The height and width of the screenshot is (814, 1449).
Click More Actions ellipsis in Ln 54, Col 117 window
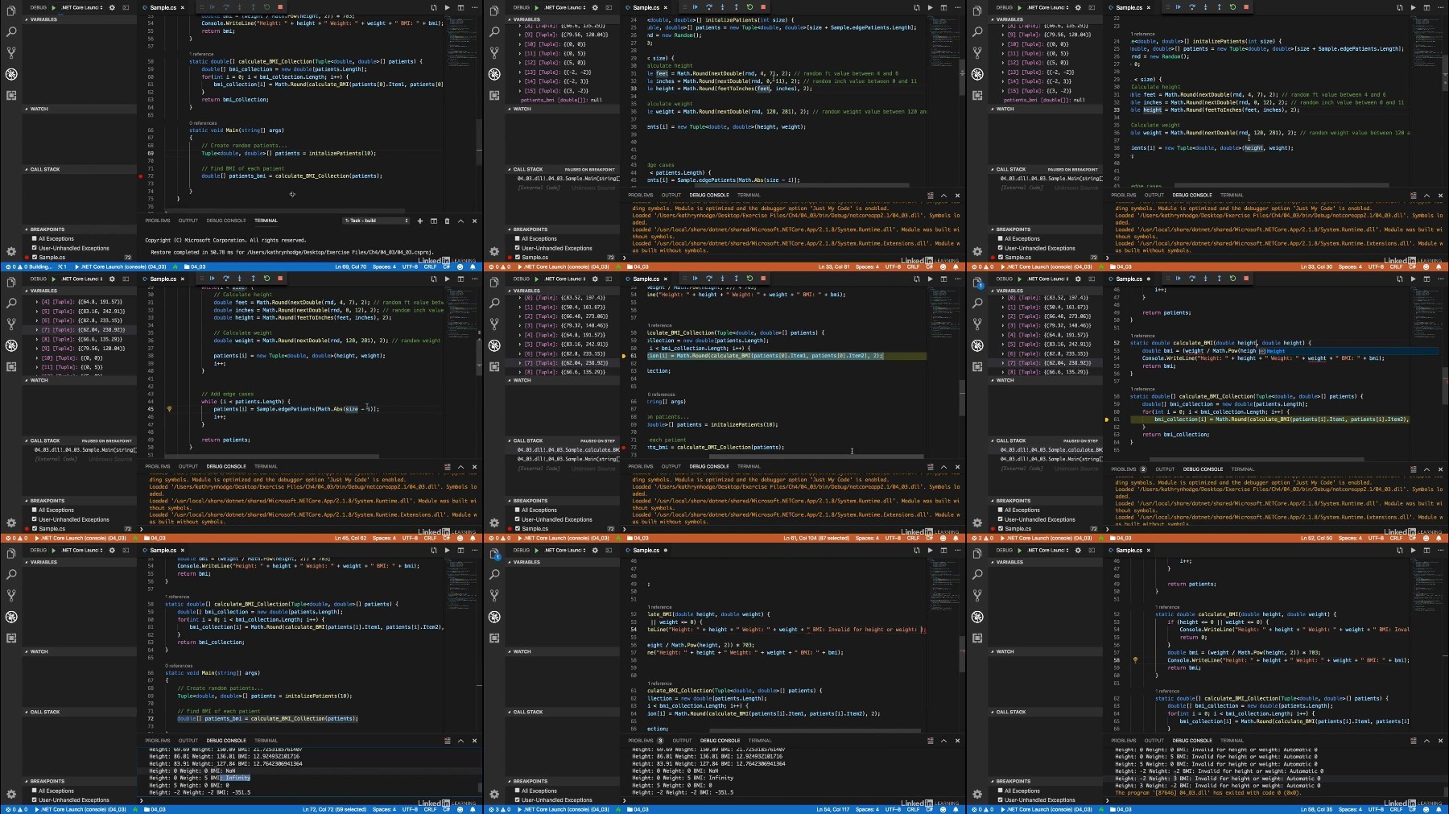(x=957, y=551)
